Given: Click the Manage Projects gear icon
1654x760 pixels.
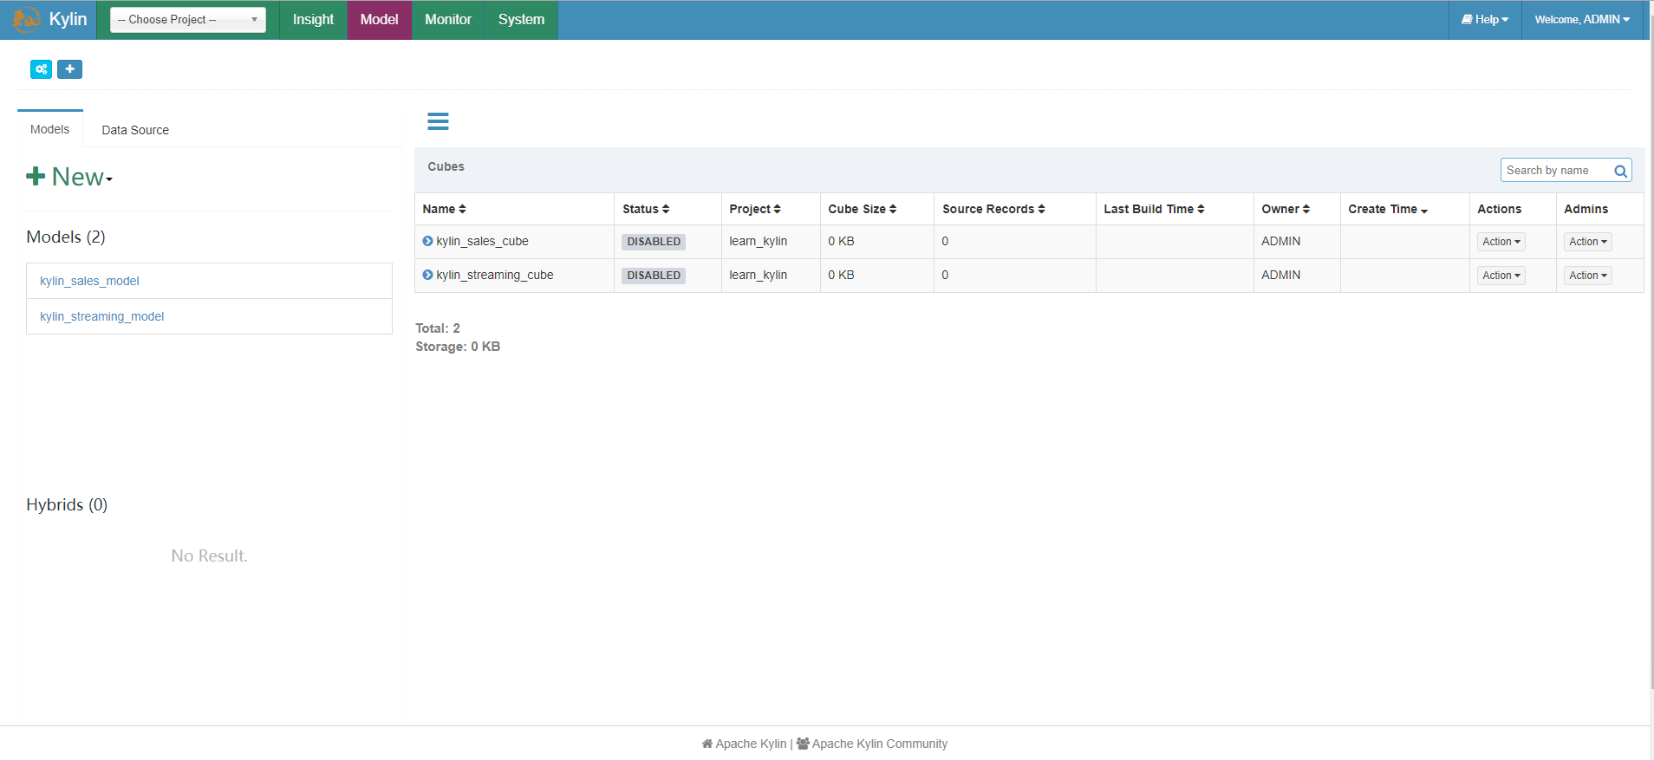Looking at the screenshot, I should coord(41,69).
